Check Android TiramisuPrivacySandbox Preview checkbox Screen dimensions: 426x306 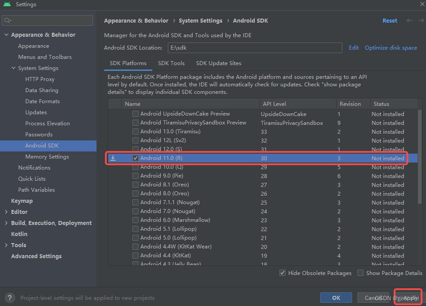point(136,123)
